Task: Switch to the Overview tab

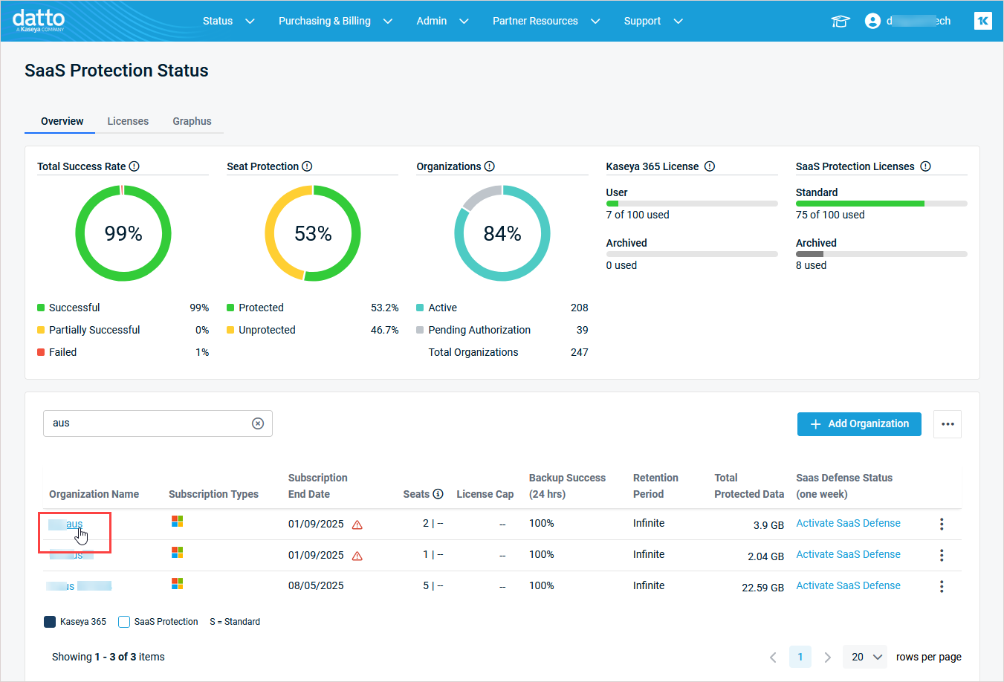Action: click(62, 121)
